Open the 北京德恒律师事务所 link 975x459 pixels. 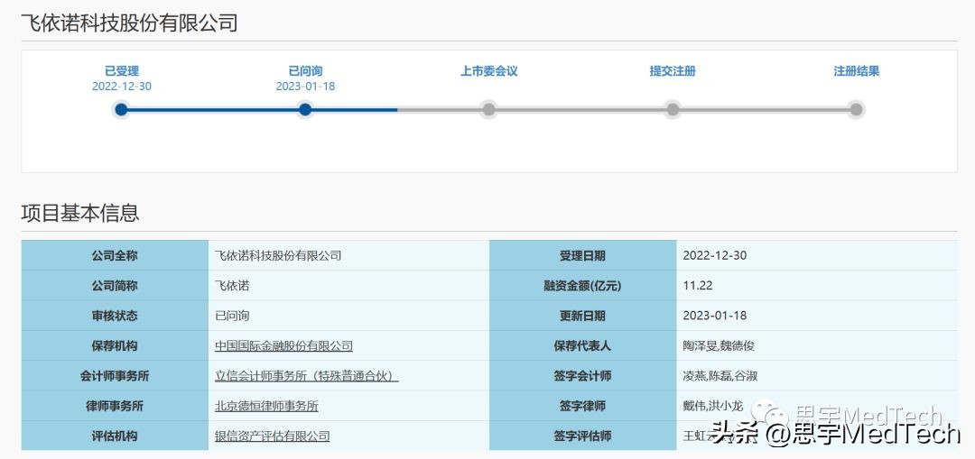[266, 406]
